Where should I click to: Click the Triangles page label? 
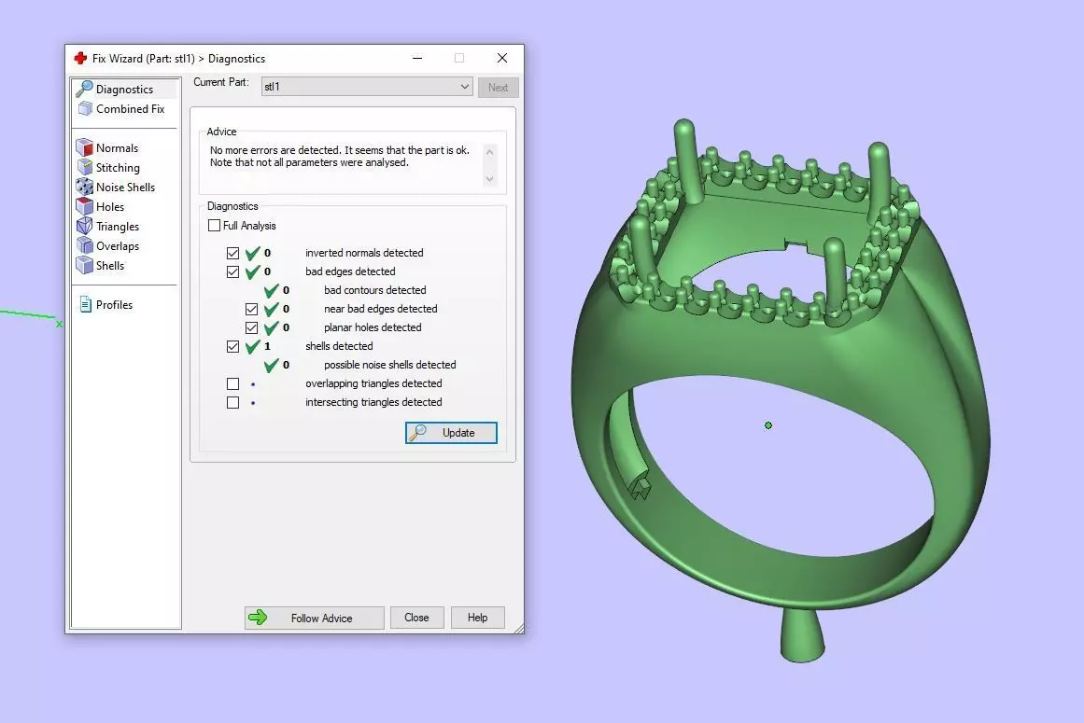click(118, 227)
